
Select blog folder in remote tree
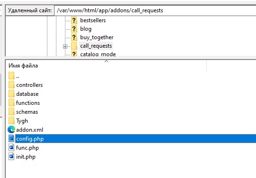tap(86, 29)
